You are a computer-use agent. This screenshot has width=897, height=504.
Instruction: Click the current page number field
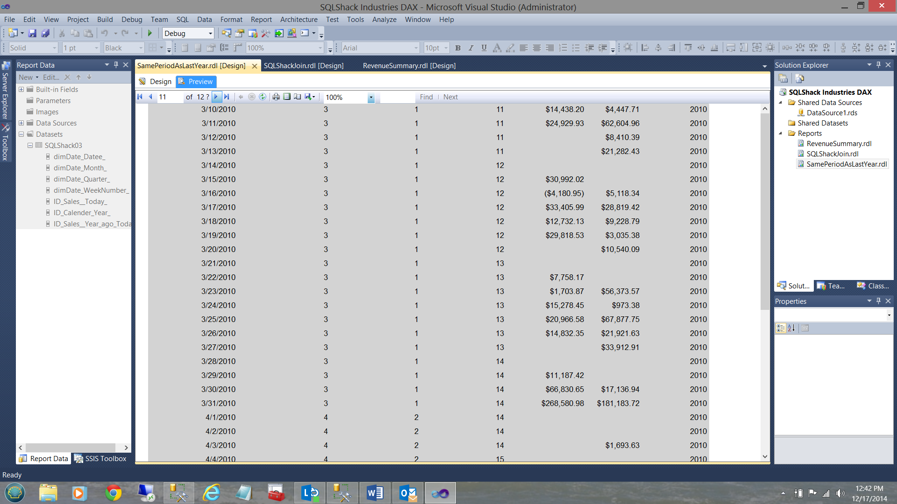coord(169,97)
